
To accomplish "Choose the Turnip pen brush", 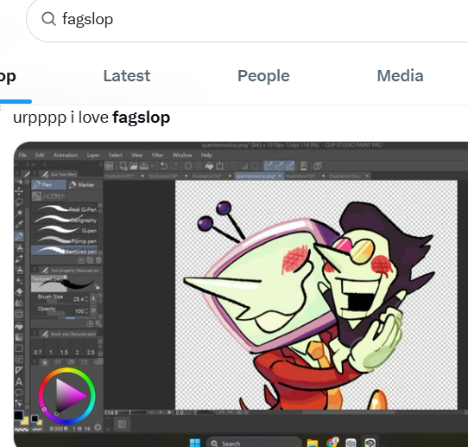I will click(65, 241).
